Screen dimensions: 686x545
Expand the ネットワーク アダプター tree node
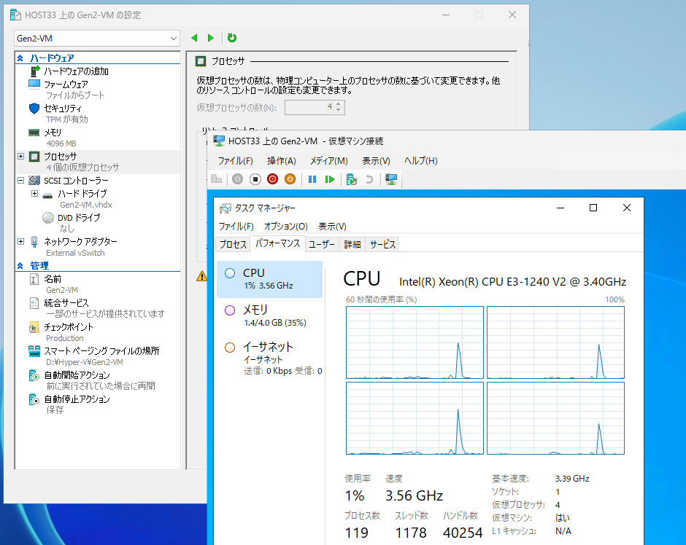tap(20, 241)
